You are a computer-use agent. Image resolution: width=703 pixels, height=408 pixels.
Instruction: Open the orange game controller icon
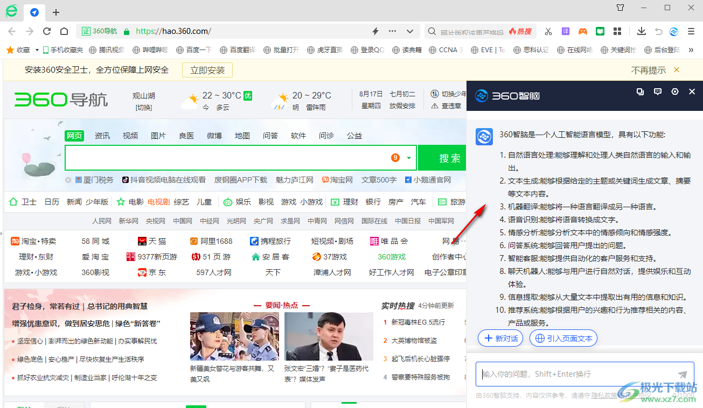[x=583, y=31]
